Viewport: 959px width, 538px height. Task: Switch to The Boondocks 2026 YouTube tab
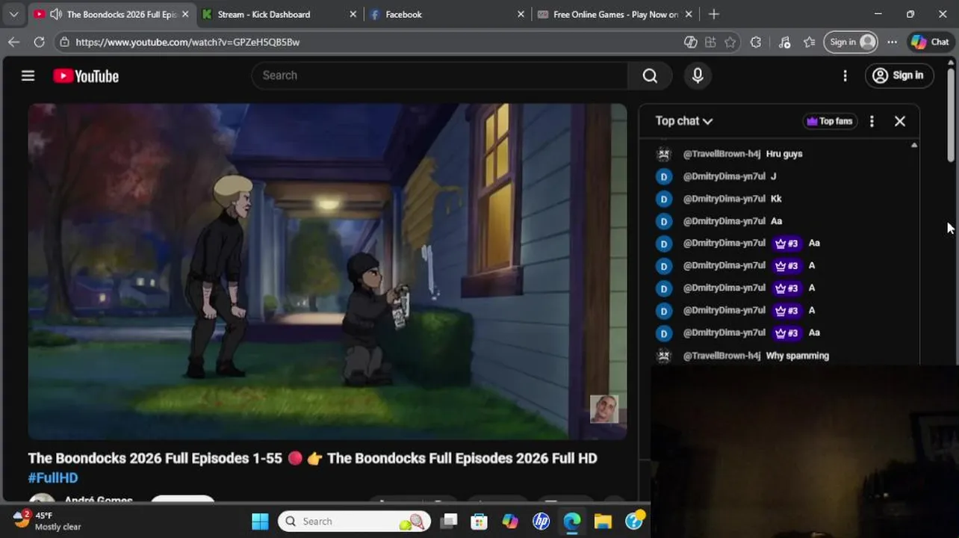tap(111, 14)
